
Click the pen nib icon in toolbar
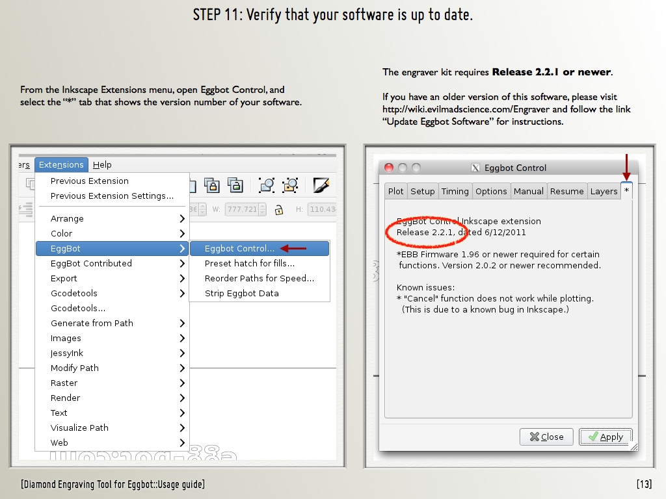[x=321, y=186]
